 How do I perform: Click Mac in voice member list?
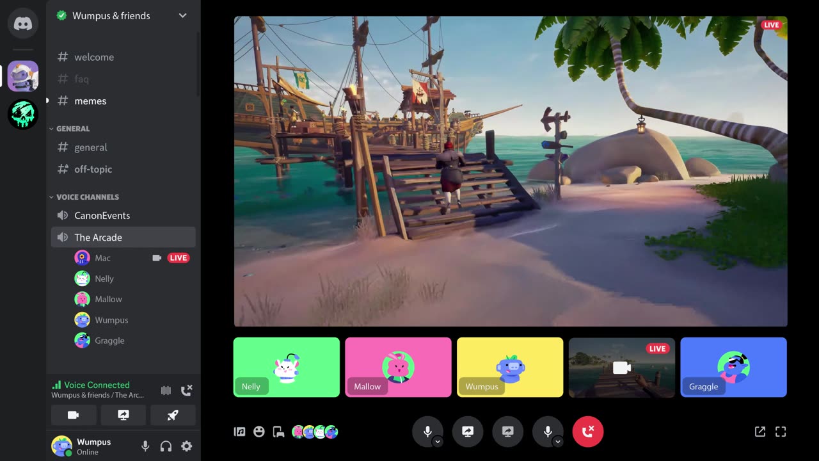point(102,258)
